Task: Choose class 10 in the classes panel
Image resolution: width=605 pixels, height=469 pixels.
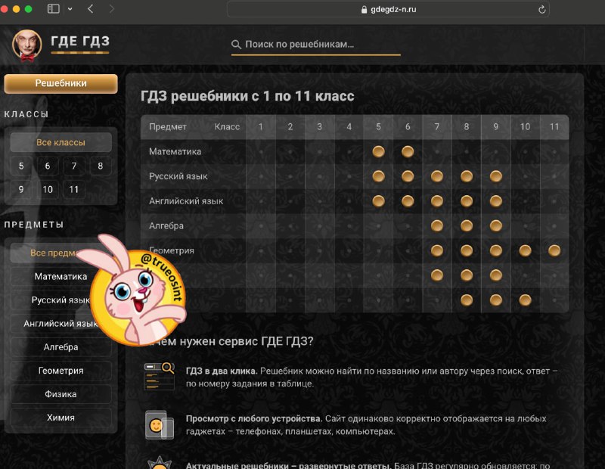Action: point(48,190)
